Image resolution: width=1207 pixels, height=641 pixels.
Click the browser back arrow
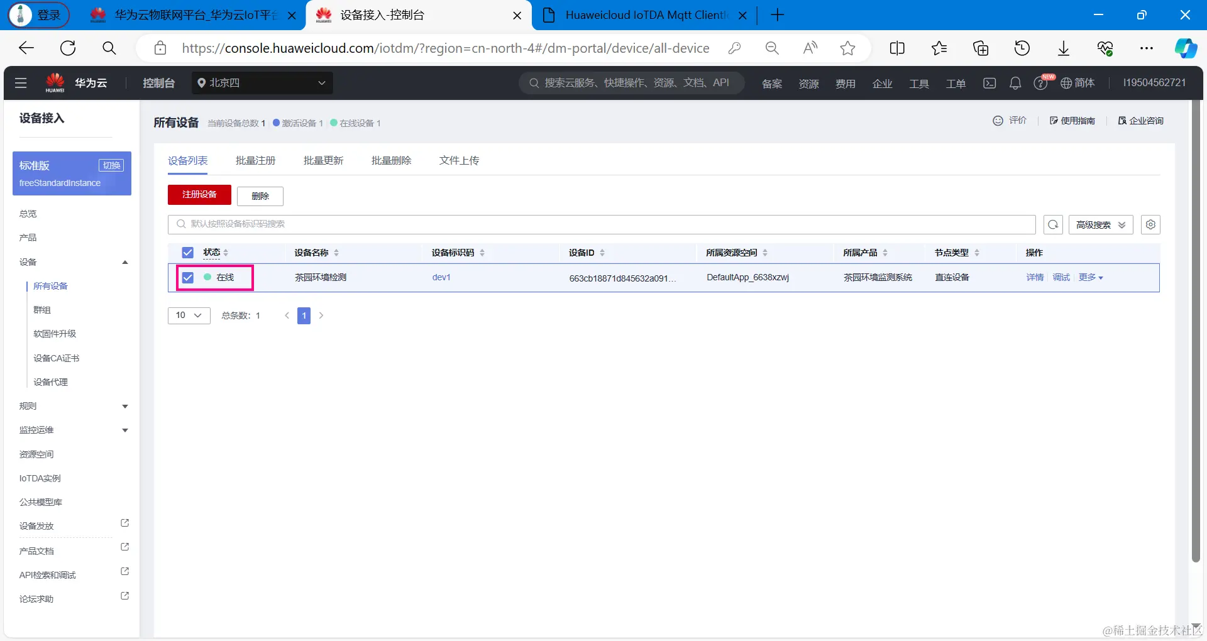26,48
